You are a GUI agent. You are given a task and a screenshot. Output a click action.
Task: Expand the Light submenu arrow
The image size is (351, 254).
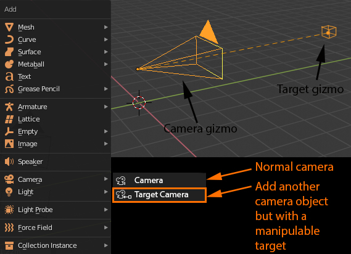coord(106,192)
